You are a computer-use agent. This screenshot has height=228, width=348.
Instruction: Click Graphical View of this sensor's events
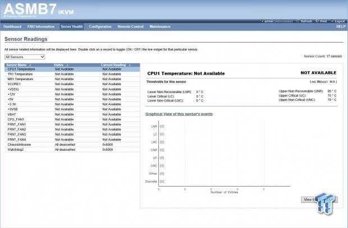179,114
